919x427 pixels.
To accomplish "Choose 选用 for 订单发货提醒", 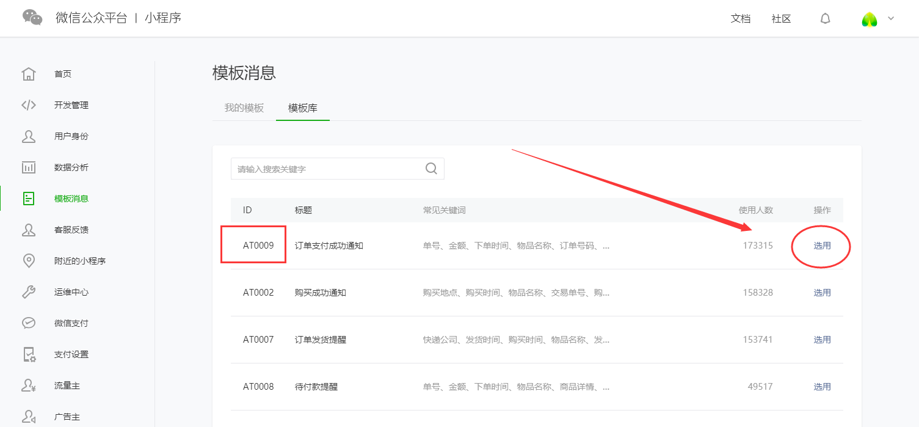I will click(x=822, y=340).
